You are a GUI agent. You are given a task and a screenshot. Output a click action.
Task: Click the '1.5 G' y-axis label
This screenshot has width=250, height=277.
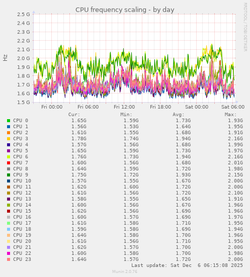(24, 102)
